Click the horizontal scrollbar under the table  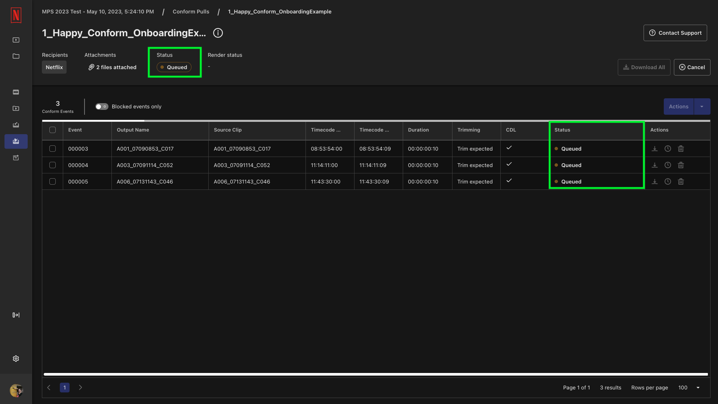[376, 374]
